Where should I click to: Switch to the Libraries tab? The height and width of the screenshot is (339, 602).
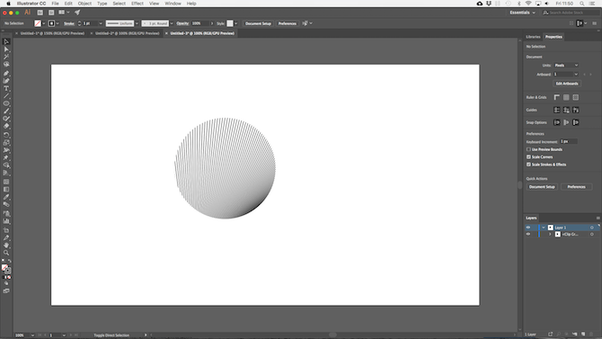(533, 37)
